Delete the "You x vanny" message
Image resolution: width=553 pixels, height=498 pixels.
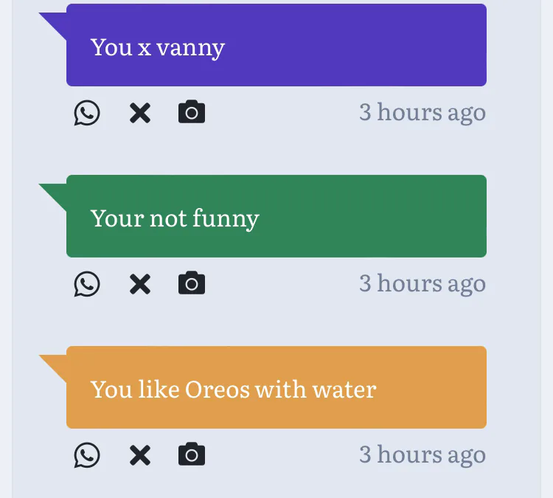tap(139, 113)
